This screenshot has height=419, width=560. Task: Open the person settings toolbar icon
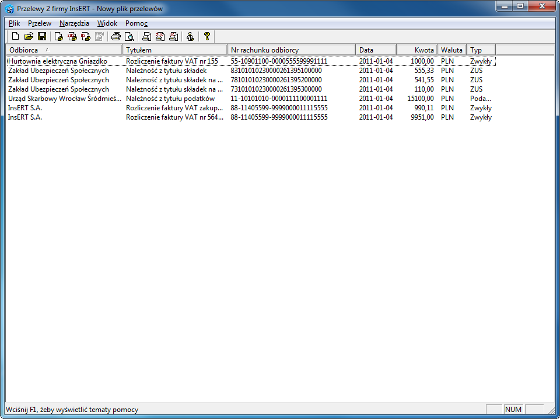(190, 36)
